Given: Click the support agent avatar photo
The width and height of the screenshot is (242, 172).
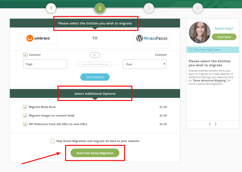Looking at the screenshot, I should (x=199, y=33).
